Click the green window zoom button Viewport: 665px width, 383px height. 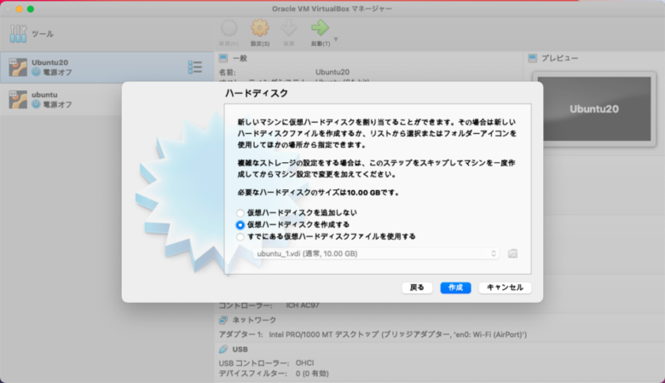pos(31,9)
